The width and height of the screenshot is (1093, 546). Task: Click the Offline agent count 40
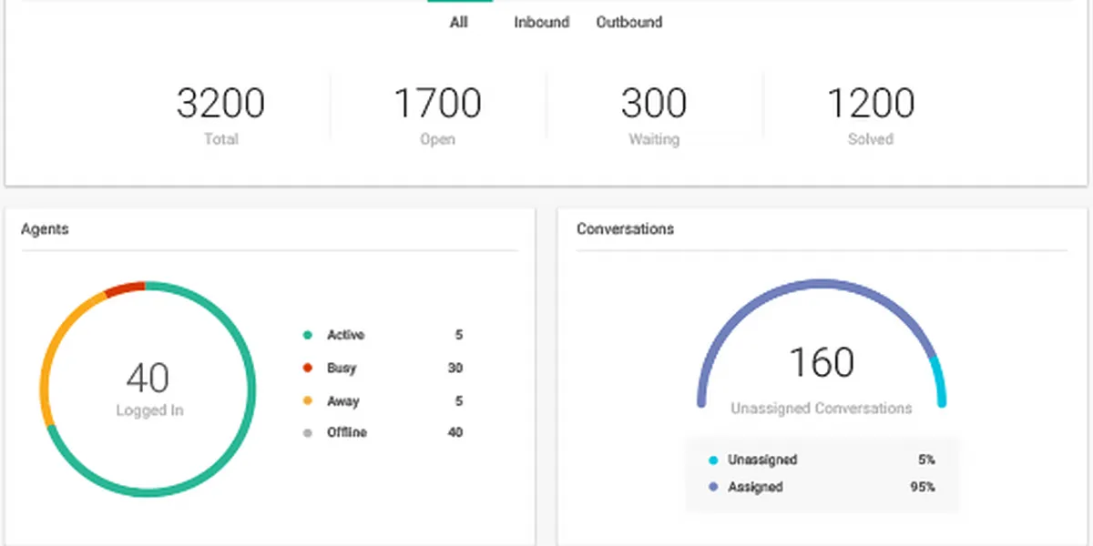(x=455, y=433)
